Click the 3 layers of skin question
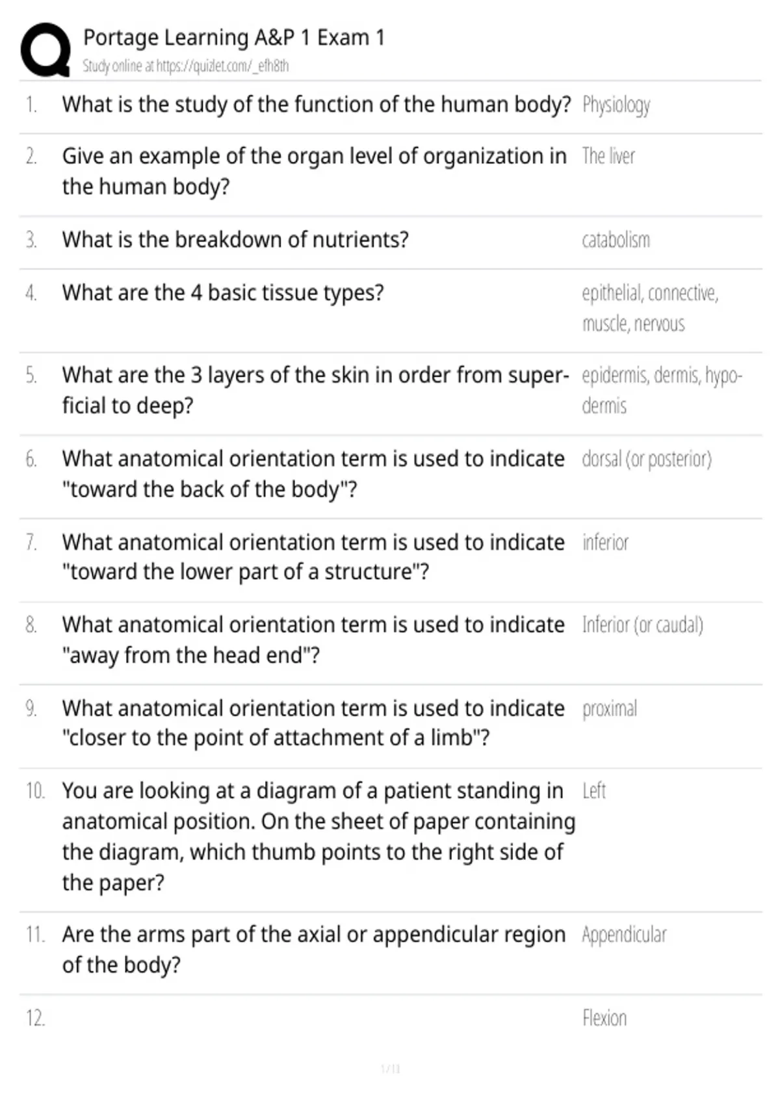780x1105 pixels. [x=315, y=390]
